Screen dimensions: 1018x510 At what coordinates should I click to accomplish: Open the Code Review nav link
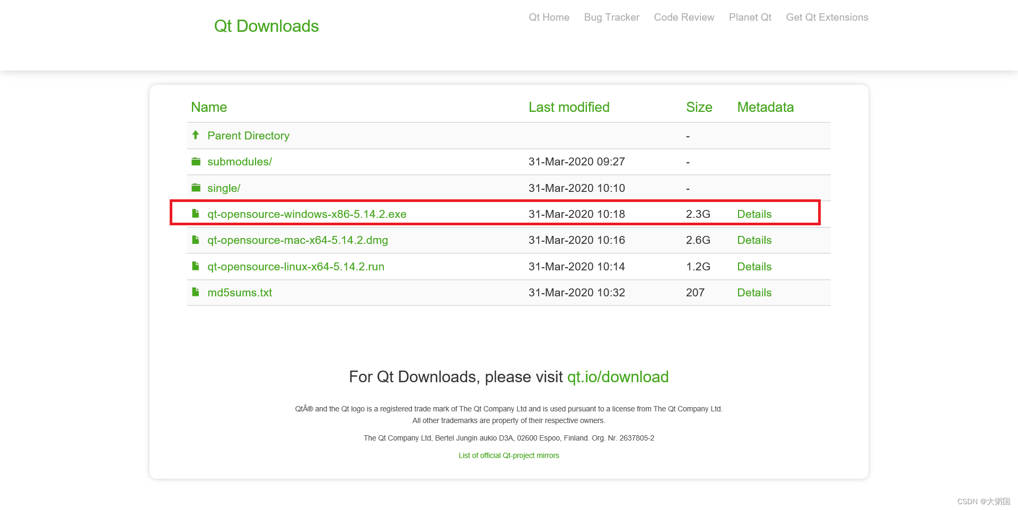[x=684, y=17]
